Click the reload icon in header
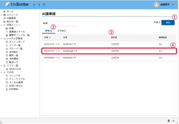 (x=44, y=5)
